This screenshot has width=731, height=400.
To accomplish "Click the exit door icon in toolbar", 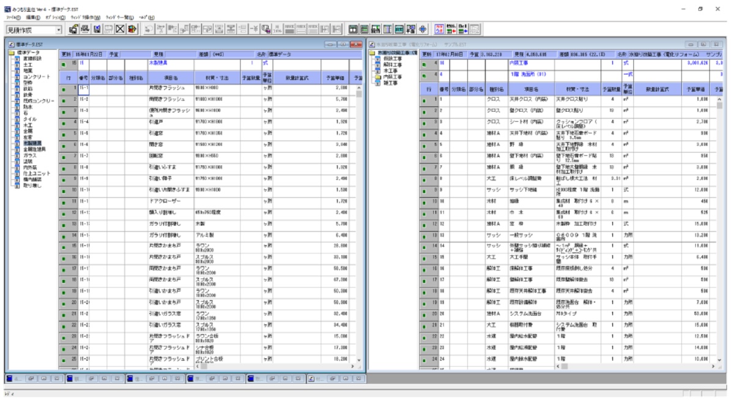I will 132,29.
